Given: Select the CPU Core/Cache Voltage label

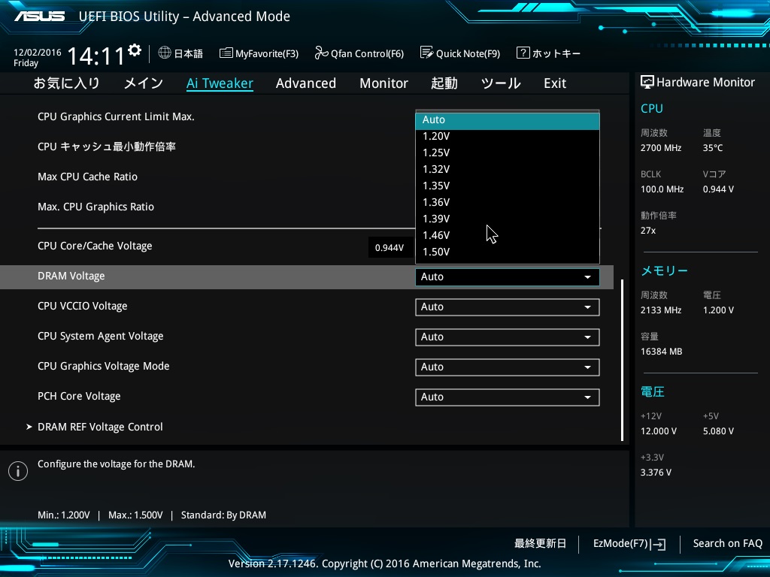Looking at the screenshot, I should point(95,246).
